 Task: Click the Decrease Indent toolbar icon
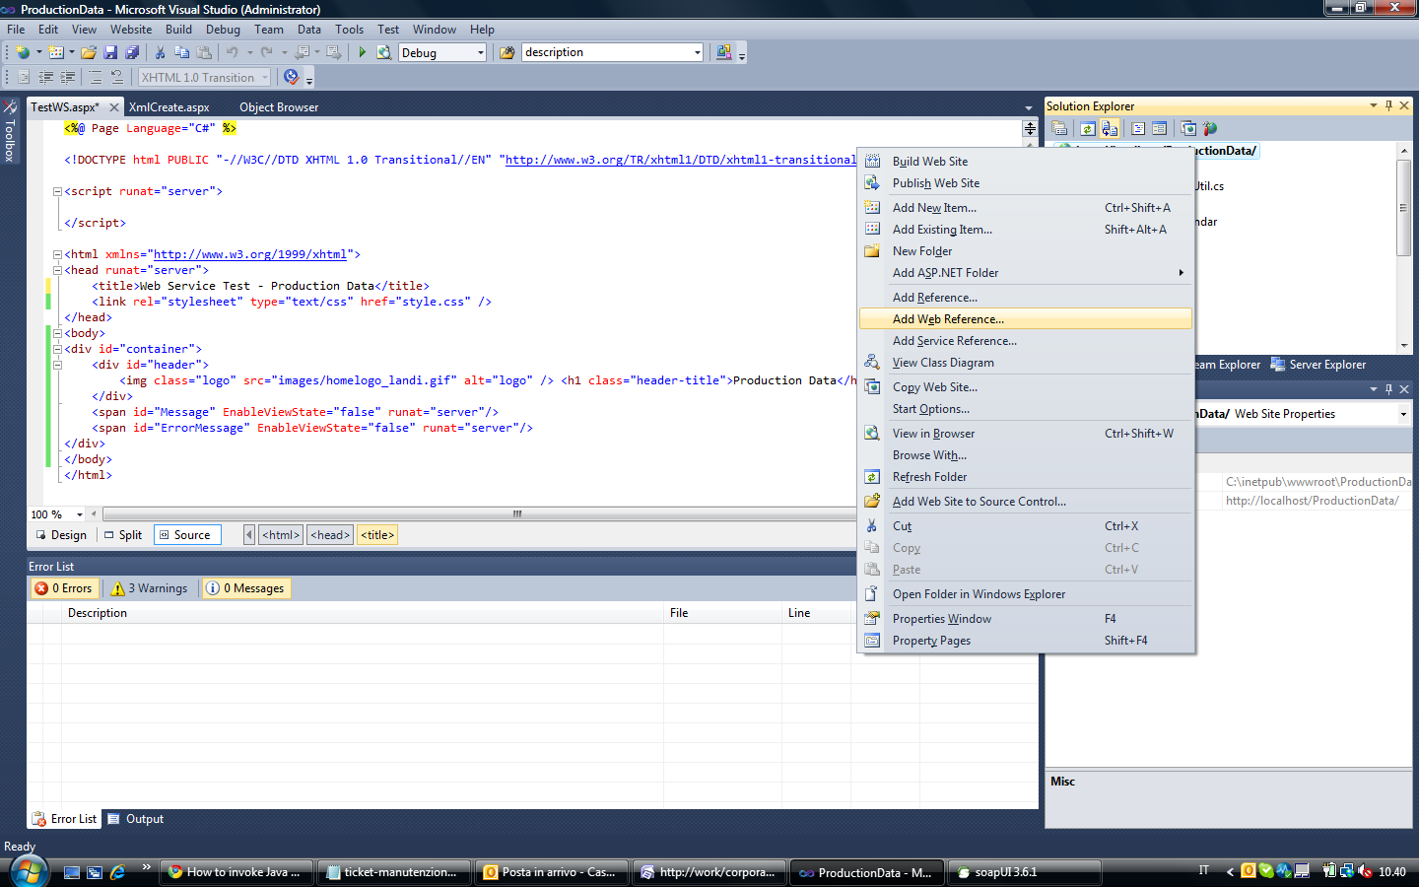coord(45,77)
